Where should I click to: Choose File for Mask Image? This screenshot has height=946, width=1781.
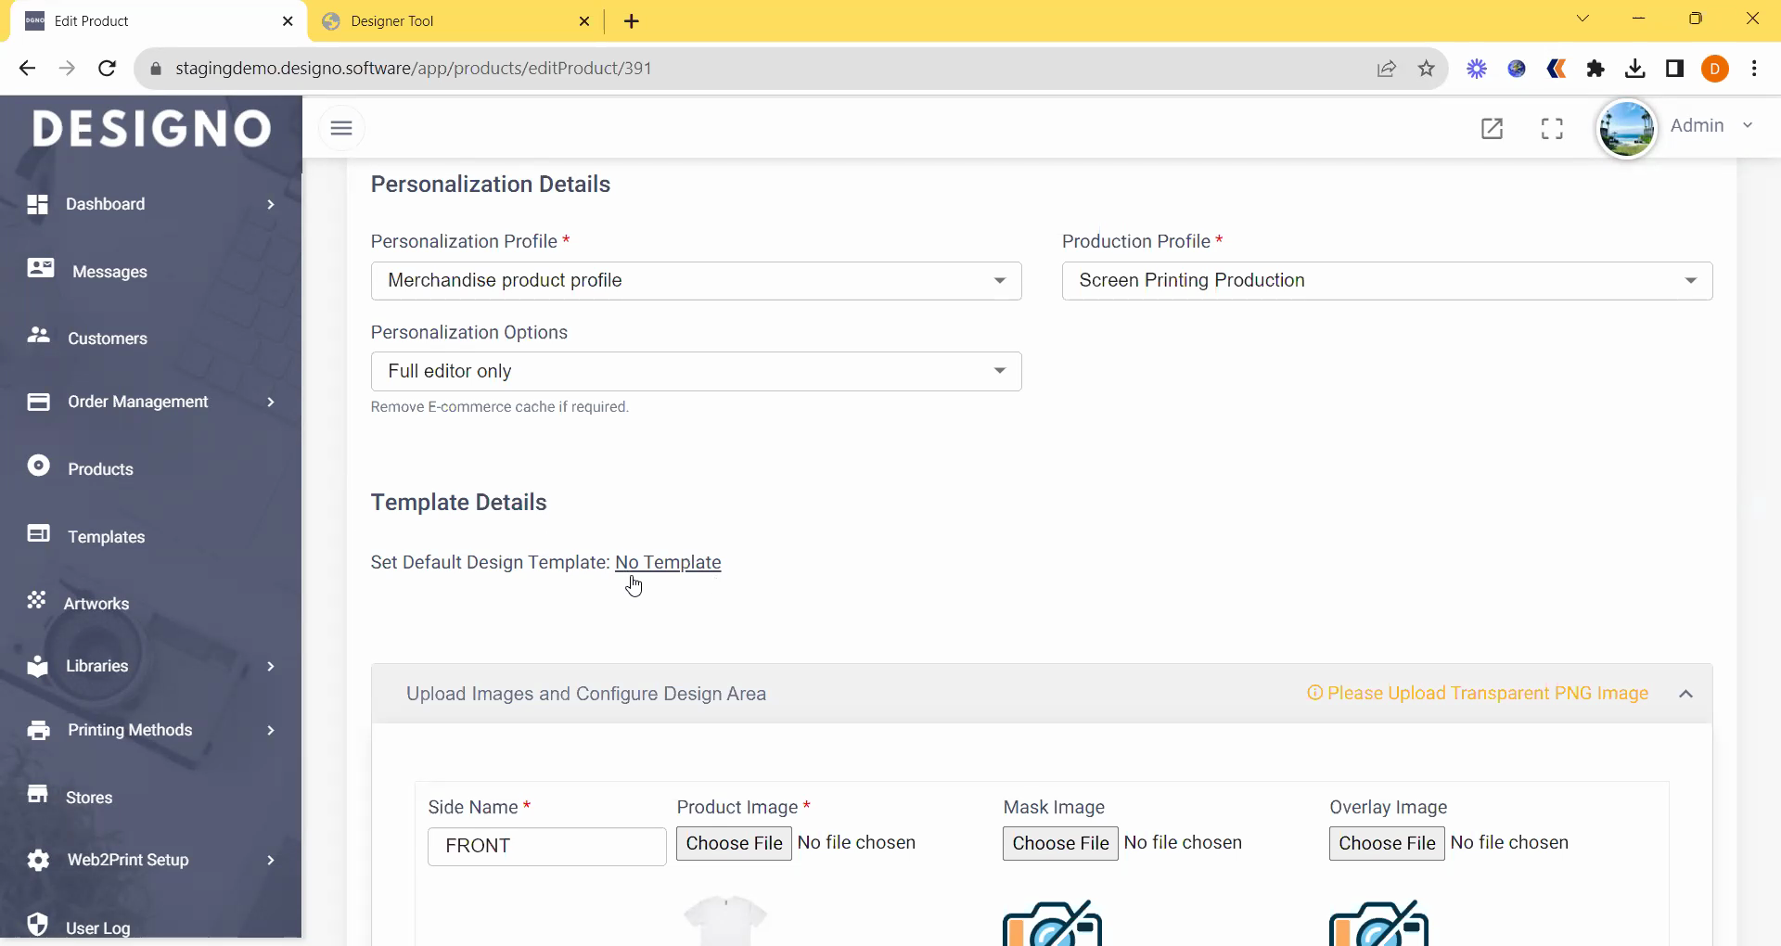click(1060, 843)
